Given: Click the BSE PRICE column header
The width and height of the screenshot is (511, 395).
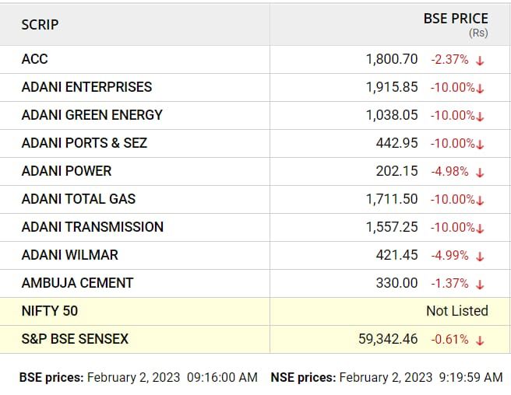Looking at the screenshot, I should coord(456,19).
